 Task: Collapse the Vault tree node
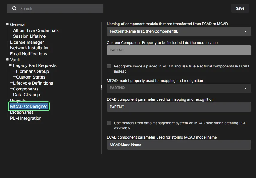pos(7,60)
